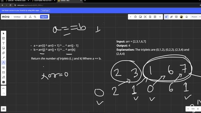201x113 pixels.
Task: Click the 100% zoom level
Action: (x=193, y=109)
